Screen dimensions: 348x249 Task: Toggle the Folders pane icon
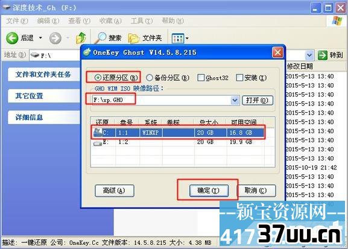pyautogui.click(x=134, y=39)
